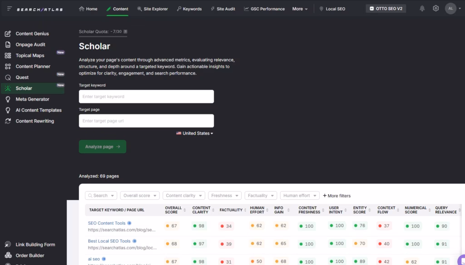Image resolution: width=465 pixels, height=265 pixels.
Task: Open the Overall score filter dropdown
Action: (x=140, y=196)
